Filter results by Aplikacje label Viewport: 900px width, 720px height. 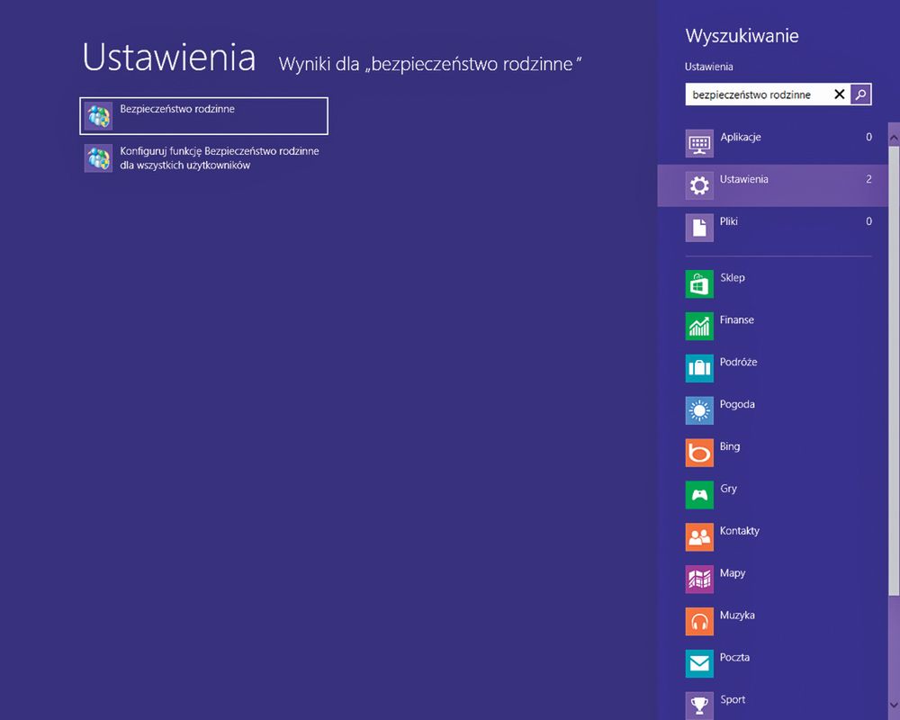pyautogui.click(x=741, y=137)
